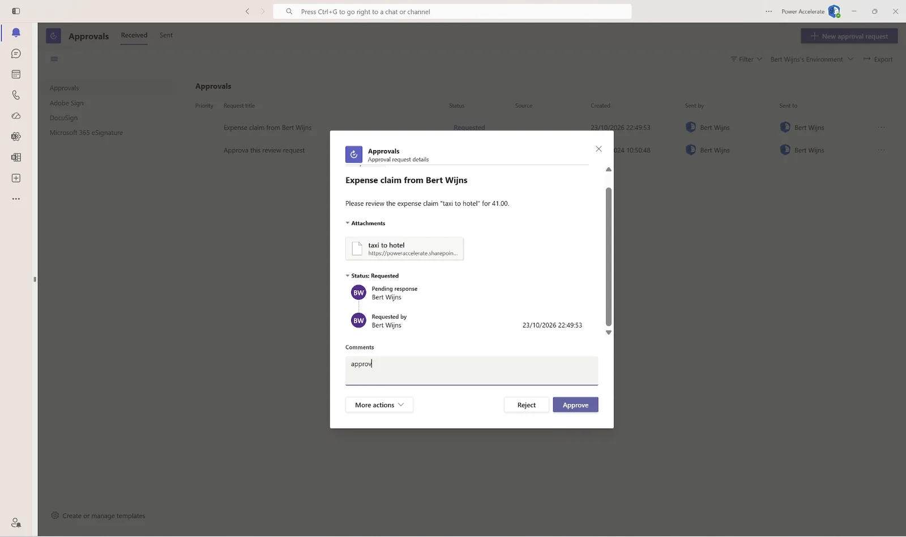This screenshot has height=537, width=906.
Task: Open the Apps plus icon in the sidebar
Action: [x=16, y=178]
